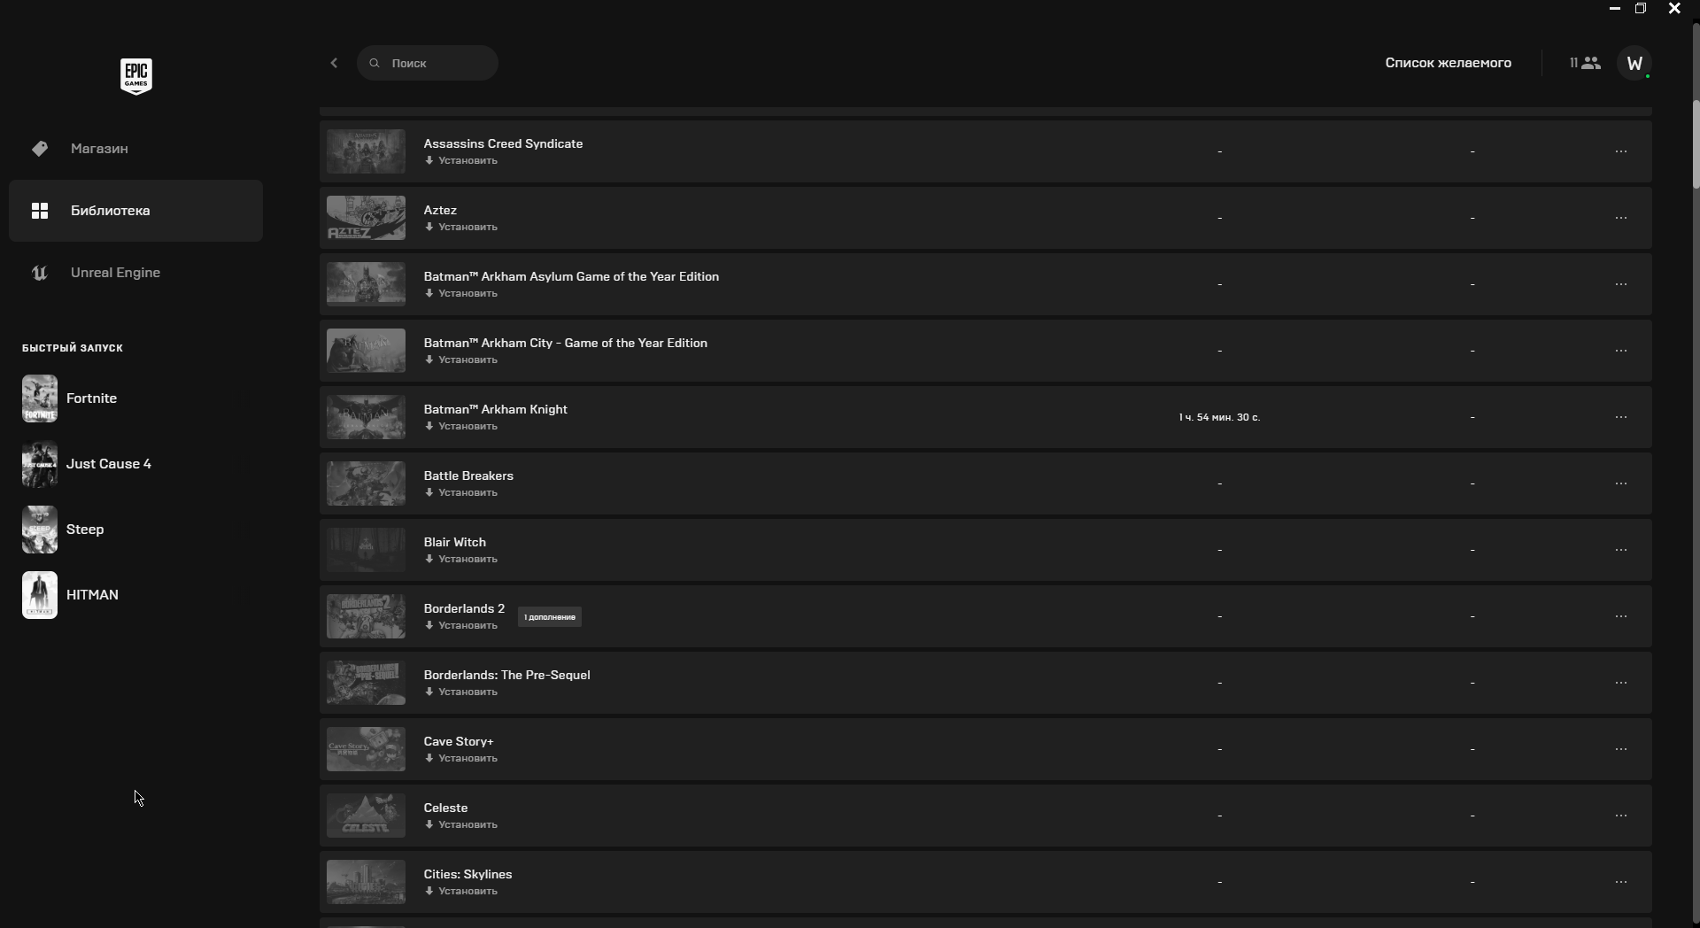Screen dimensions: 1700x928
Task: Open the W profile avatar menu
Action: 1634,63
